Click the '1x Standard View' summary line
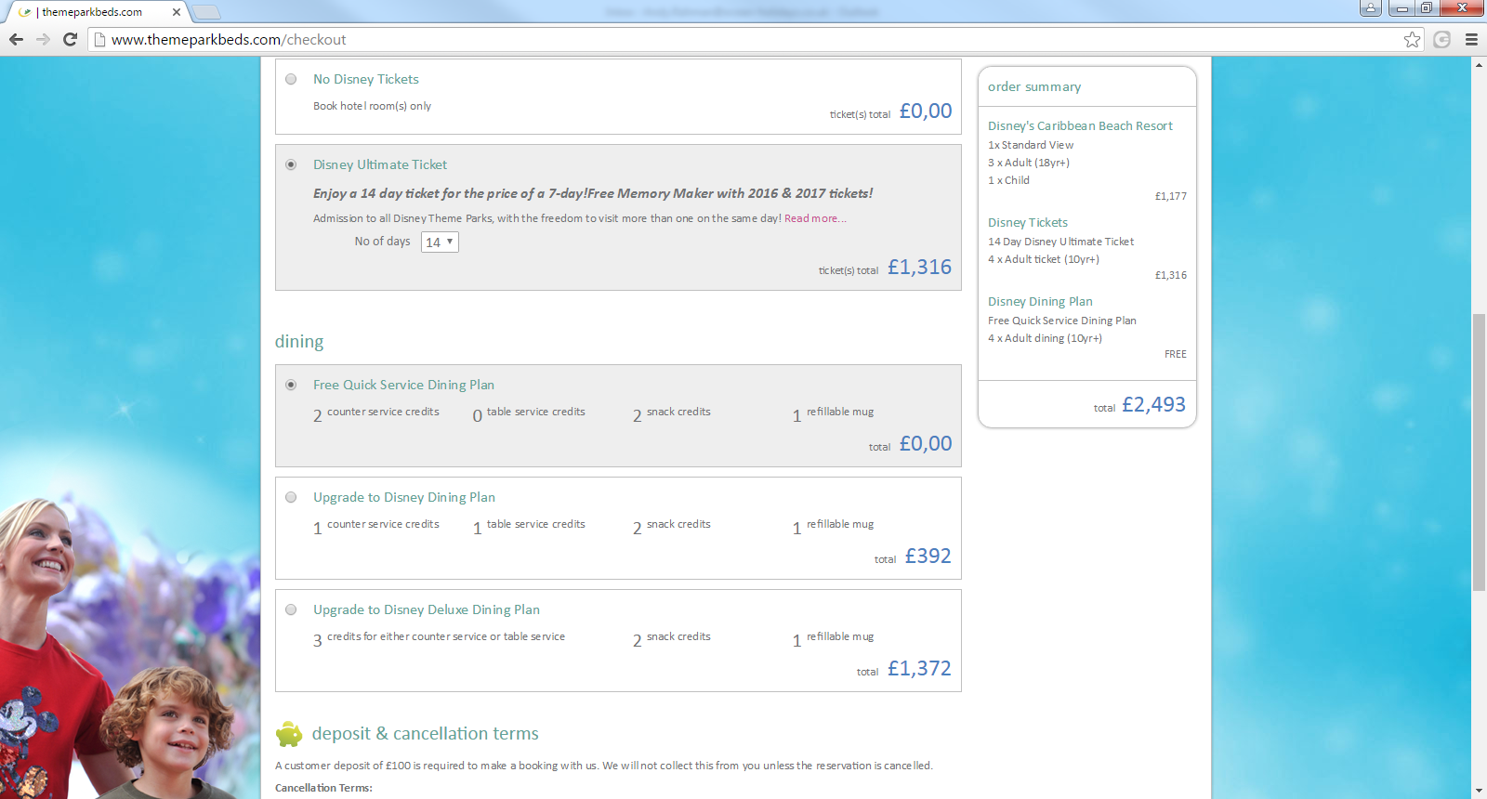Viewport: 1487px width, 799px height. coord(1031,145)
